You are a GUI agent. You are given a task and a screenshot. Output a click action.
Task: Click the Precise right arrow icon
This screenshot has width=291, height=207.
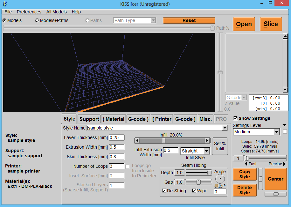click(x=284, y=164)
